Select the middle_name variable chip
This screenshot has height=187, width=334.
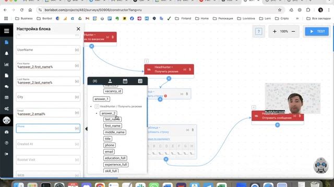tap(115, 132)
